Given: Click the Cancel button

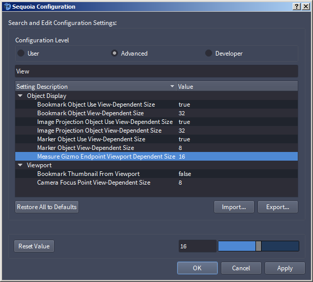Looking at the screenshot, I should tap(241, 268).
